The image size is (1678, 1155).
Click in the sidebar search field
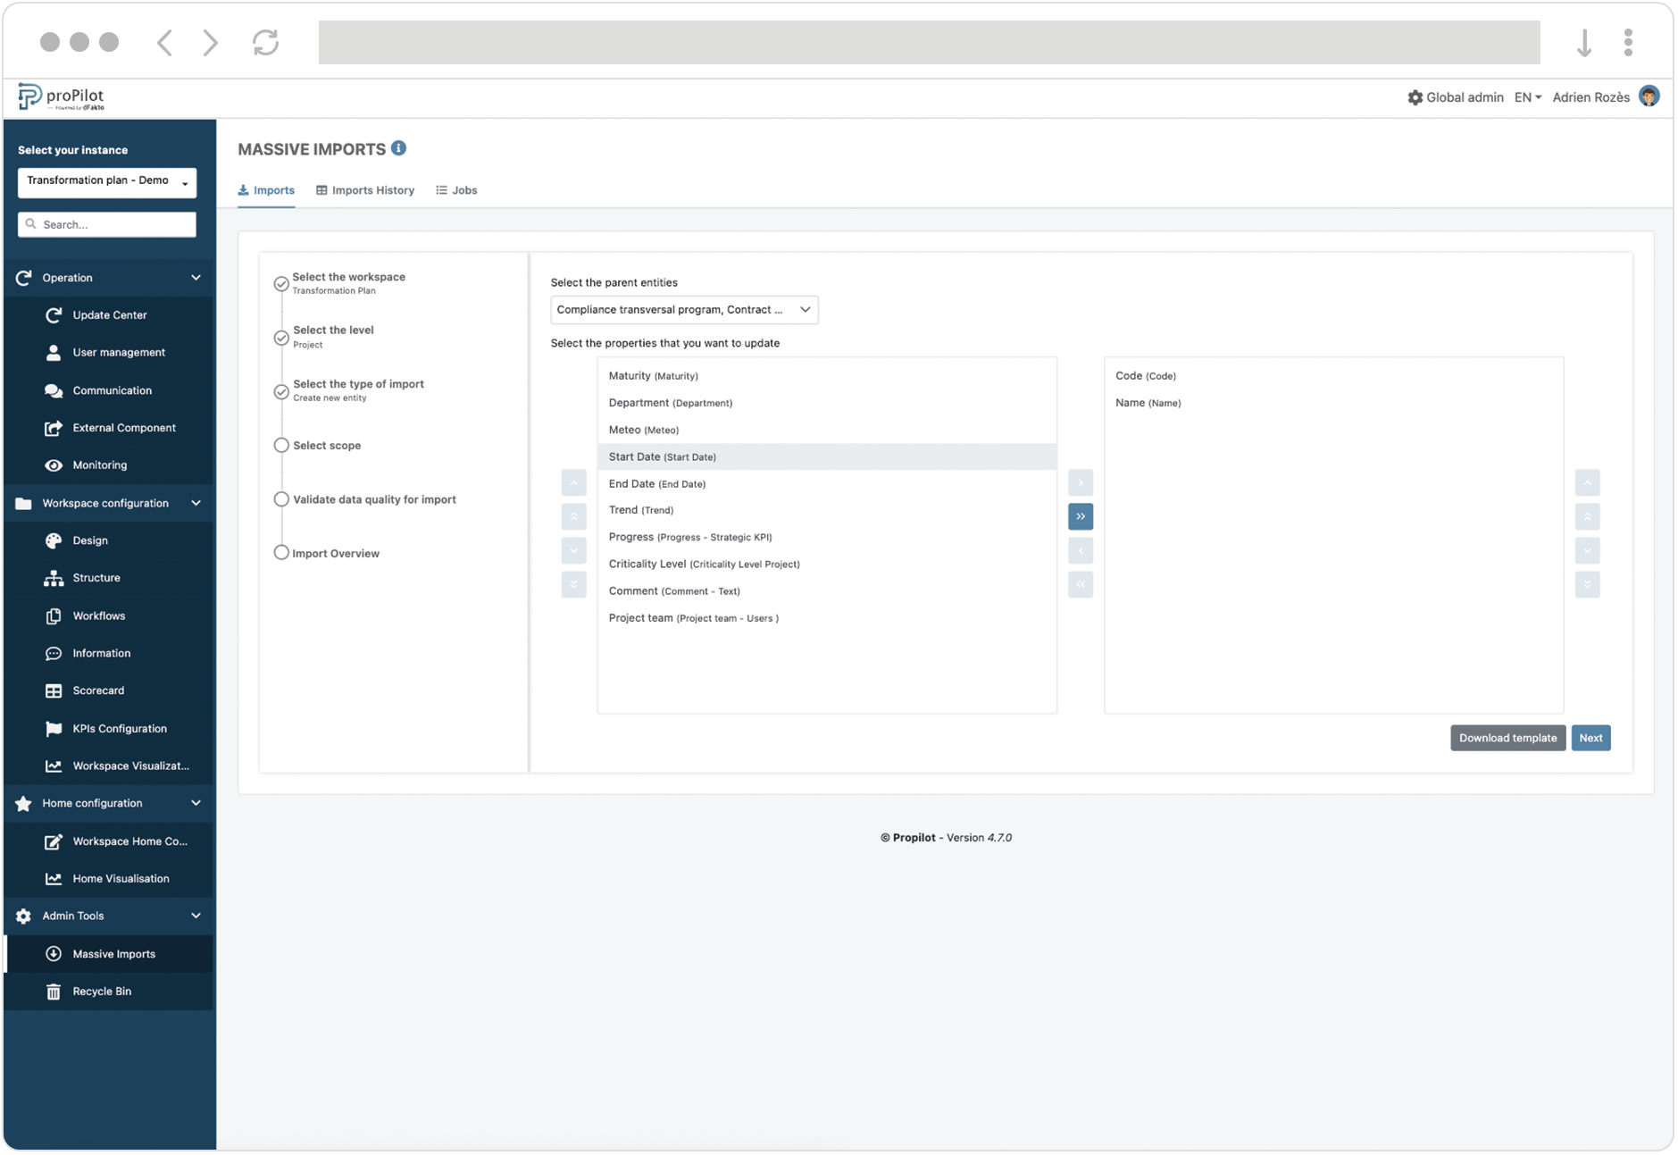pos(106,223)
